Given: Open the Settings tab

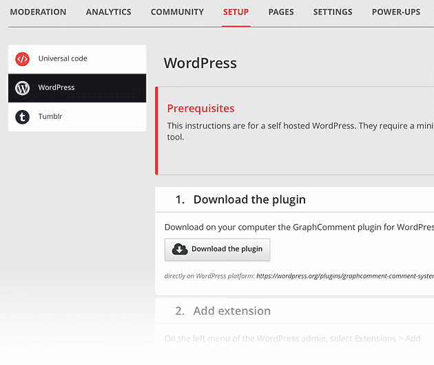Looking at the screenshot, I should [333, 12].
